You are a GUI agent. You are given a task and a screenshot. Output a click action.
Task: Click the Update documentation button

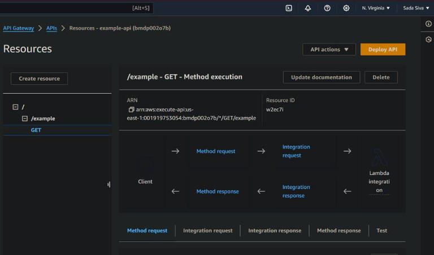322,77
